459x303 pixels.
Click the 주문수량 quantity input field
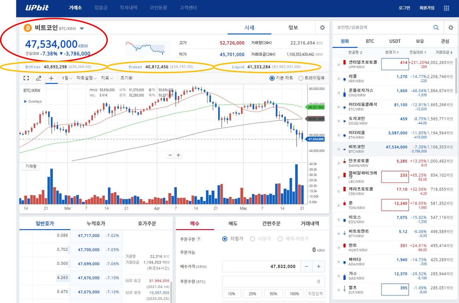[x=273, y=281]
